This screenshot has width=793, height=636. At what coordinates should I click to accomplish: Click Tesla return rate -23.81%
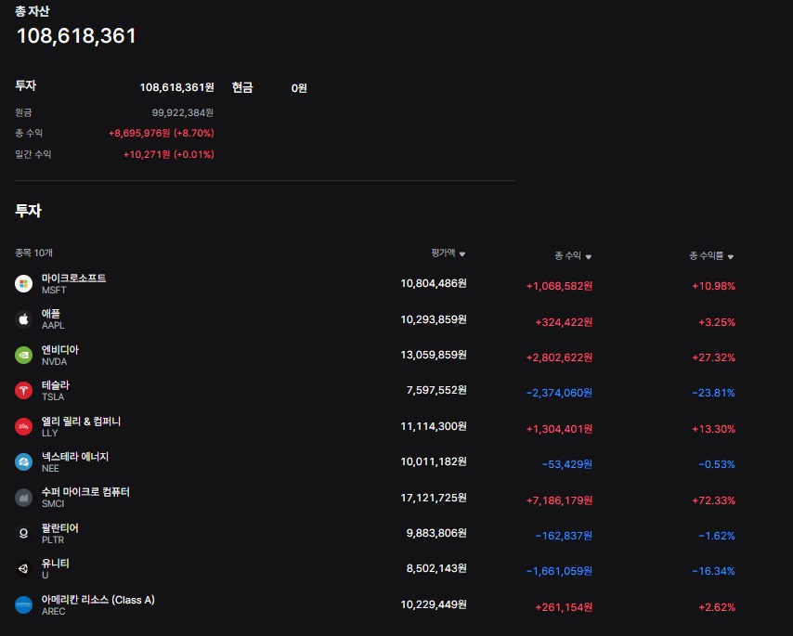[x=713, y=393]
